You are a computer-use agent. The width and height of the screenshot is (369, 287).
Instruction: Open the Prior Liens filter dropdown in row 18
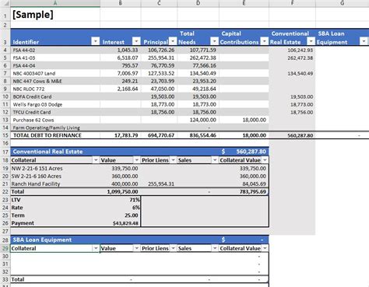coord(173,160)
